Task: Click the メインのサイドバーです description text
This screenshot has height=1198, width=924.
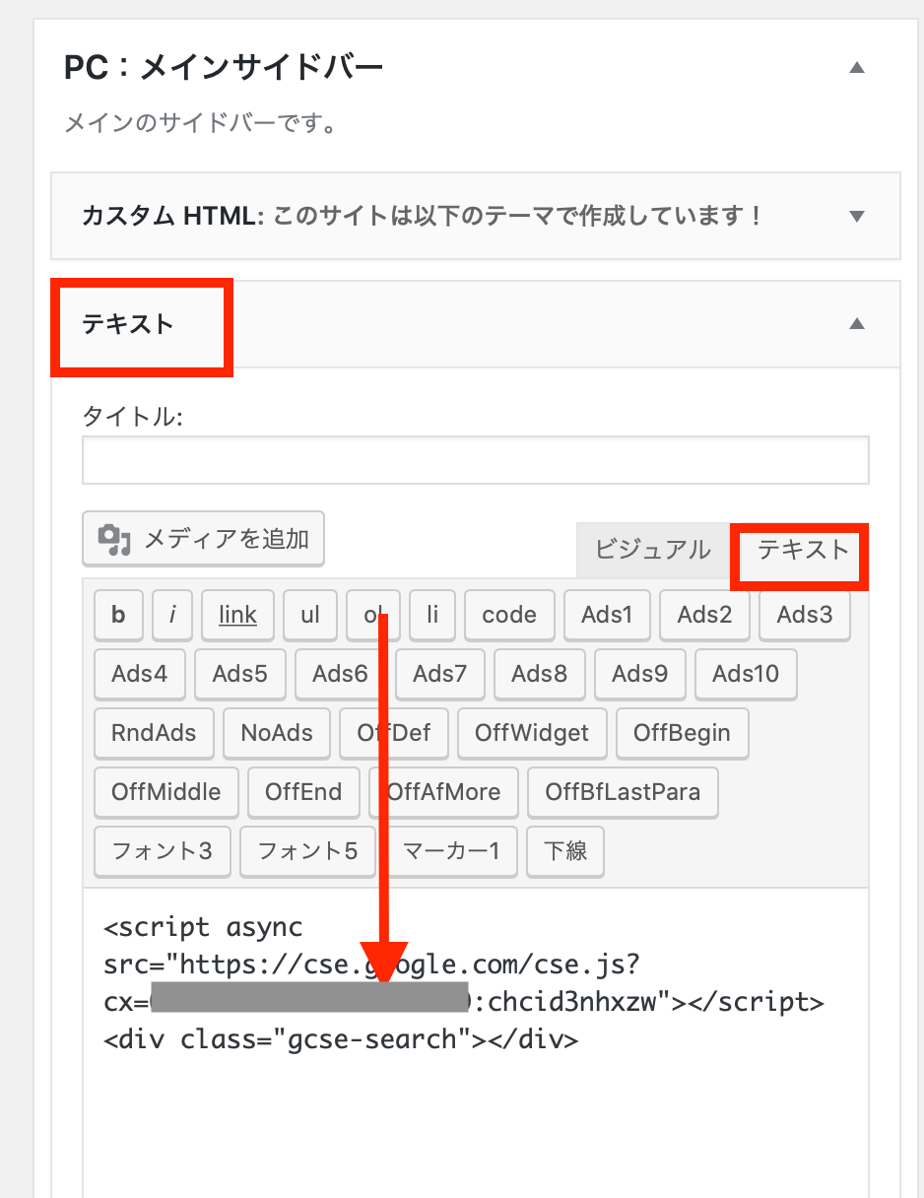Action: (201, 125)
